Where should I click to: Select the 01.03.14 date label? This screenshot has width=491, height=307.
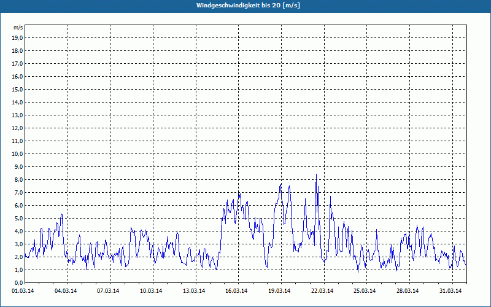point(23,291)
